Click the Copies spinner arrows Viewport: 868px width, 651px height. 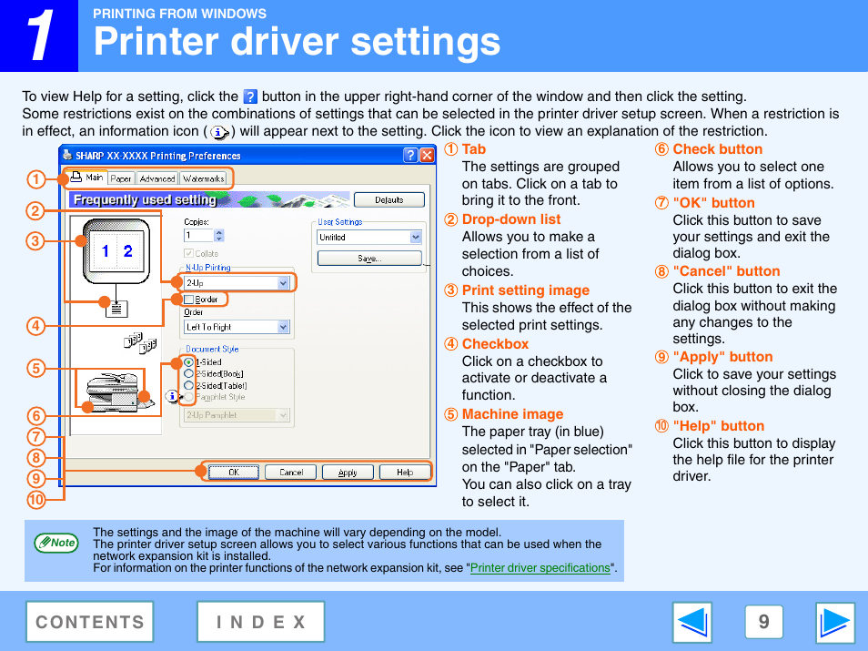coord(219,236)
